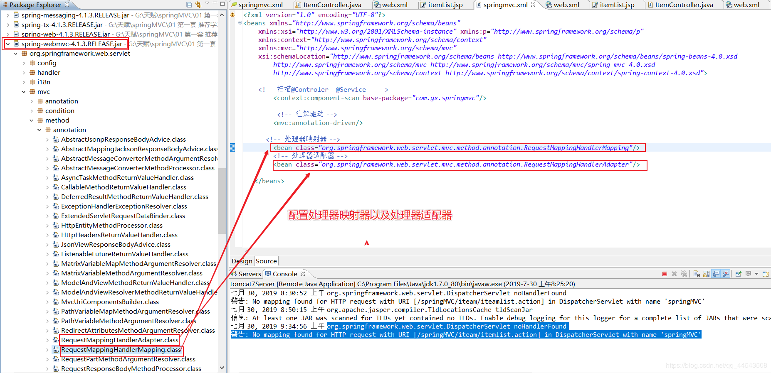Toggle Show Console on standard output change
The image size is (771, 373).
click(716, 274)
